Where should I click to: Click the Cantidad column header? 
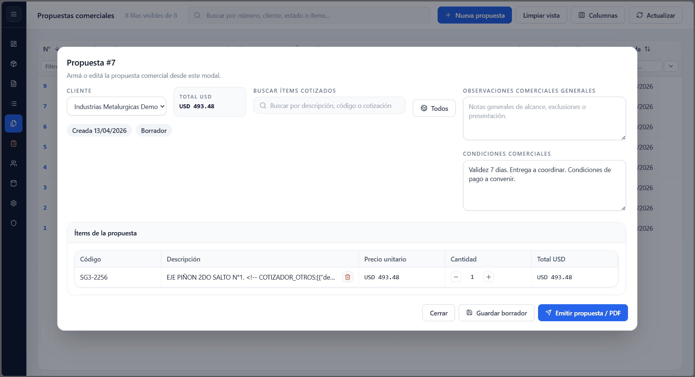point(488,259)
